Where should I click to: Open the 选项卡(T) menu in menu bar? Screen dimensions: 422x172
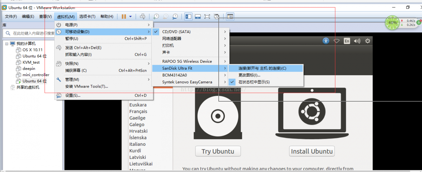coord(87,16)
